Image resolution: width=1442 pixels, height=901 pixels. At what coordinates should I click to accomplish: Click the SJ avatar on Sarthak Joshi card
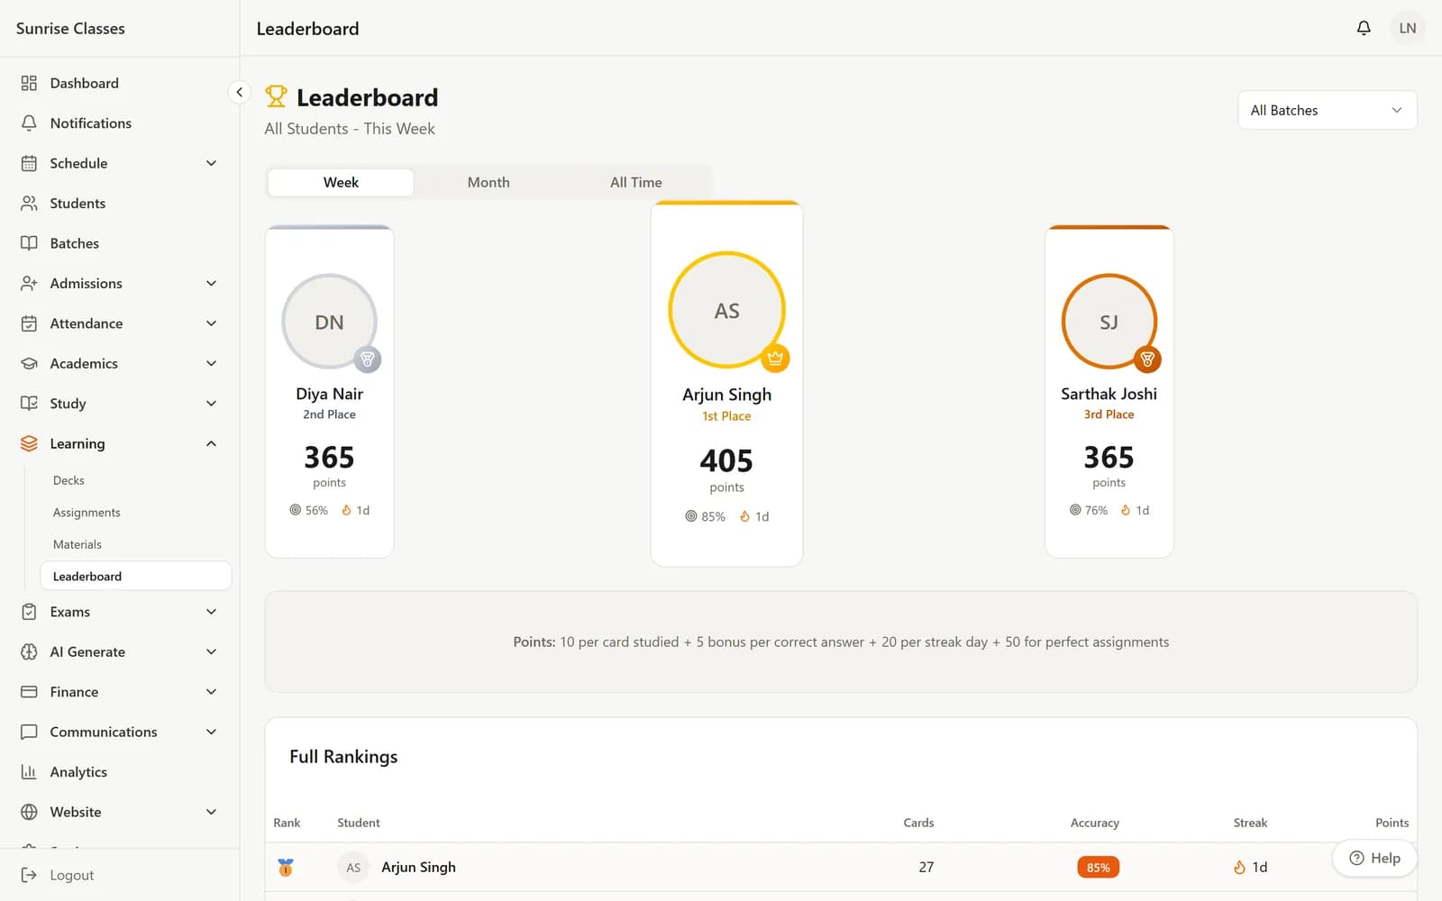point(1109,322)
